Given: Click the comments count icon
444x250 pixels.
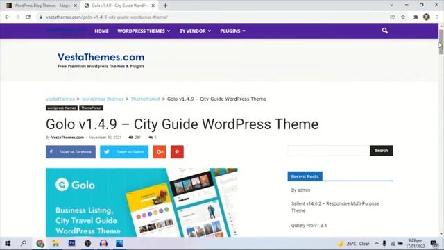Looking at the screenshot, I should [151, 137].
